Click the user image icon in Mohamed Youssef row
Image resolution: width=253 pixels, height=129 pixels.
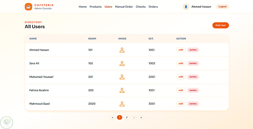pyautogui.click(x=122, y=77)
